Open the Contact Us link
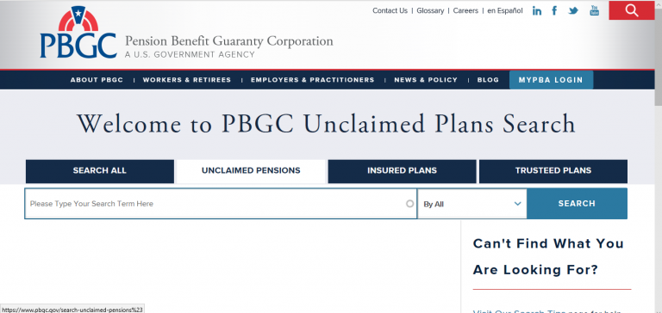Viewport: 662px width, 313px height. (390, 11)
